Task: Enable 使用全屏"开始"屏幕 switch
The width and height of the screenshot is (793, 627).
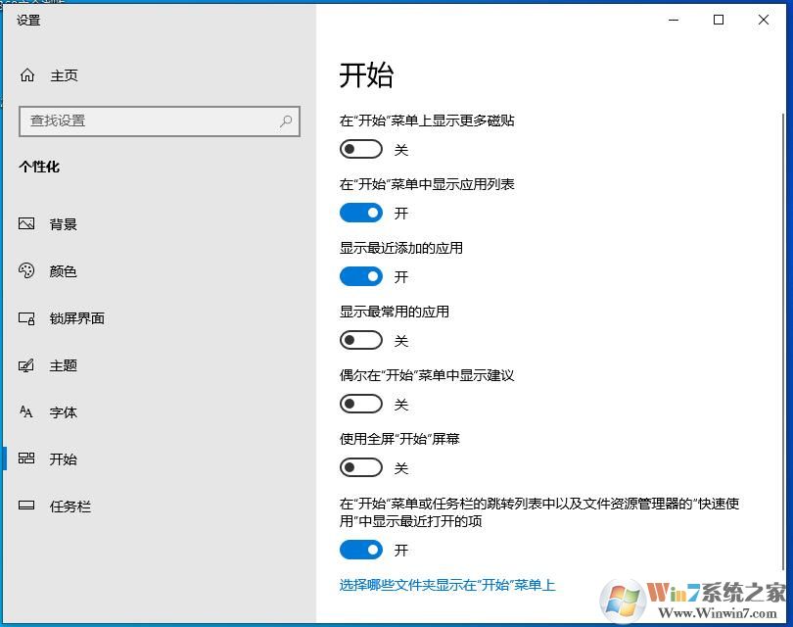Action: click(360, 467)
